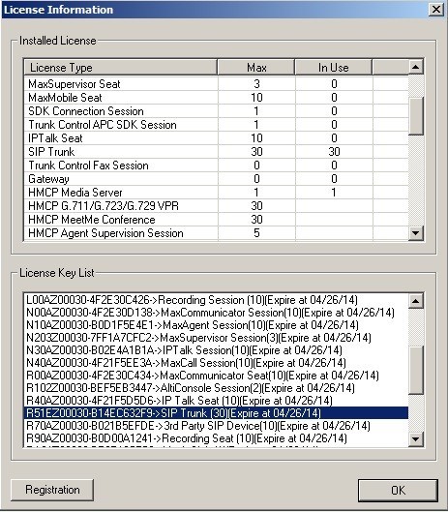The width and height of the screenshot is (448, 512).
Task: Click License Key List scroll-down arrow
Action: tap(416, 439)
